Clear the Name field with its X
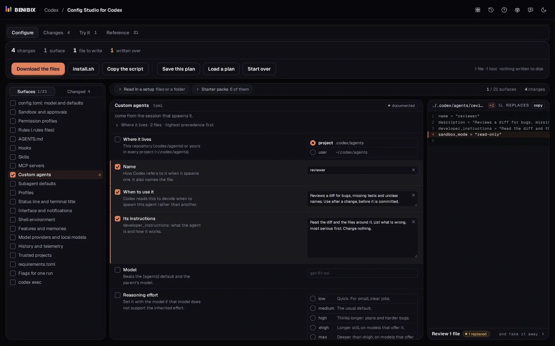 [413, 170]
